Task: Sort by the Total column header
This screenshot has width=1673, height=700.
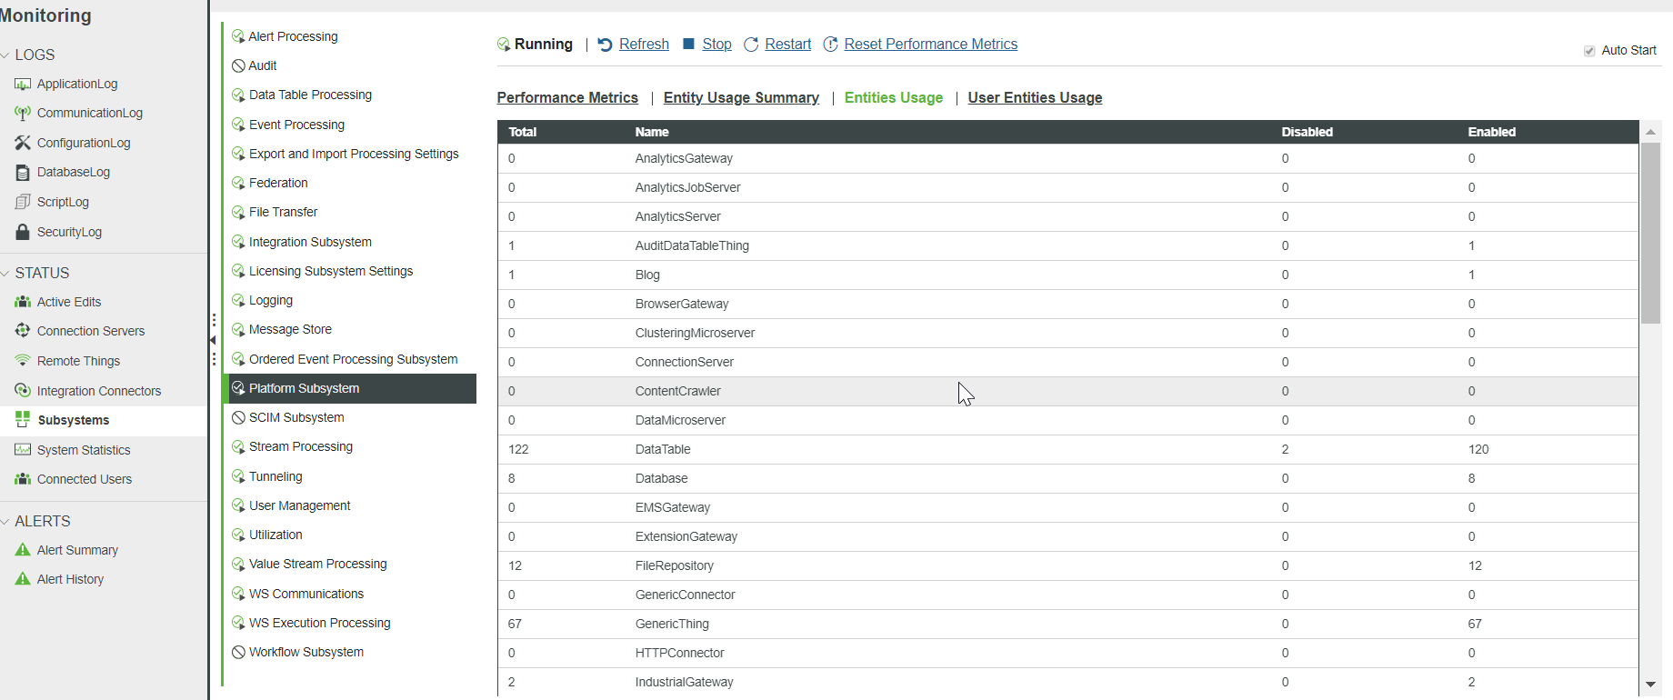Action: 522,132
